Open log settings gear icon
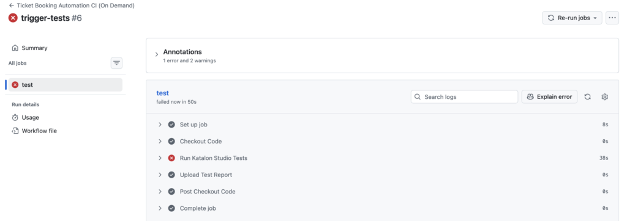The width and height of the screenshot is (627, 221). (604, 97)
